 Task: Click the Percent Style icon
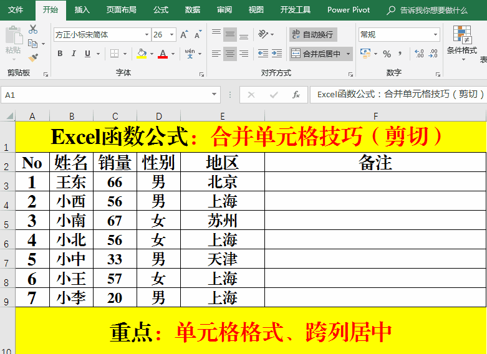tap(387, 54)
